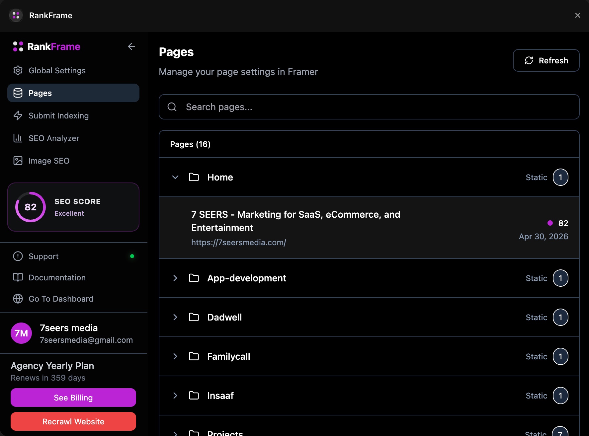Open Submit Indexing tool
589x436 pixels.
point(18,115)
